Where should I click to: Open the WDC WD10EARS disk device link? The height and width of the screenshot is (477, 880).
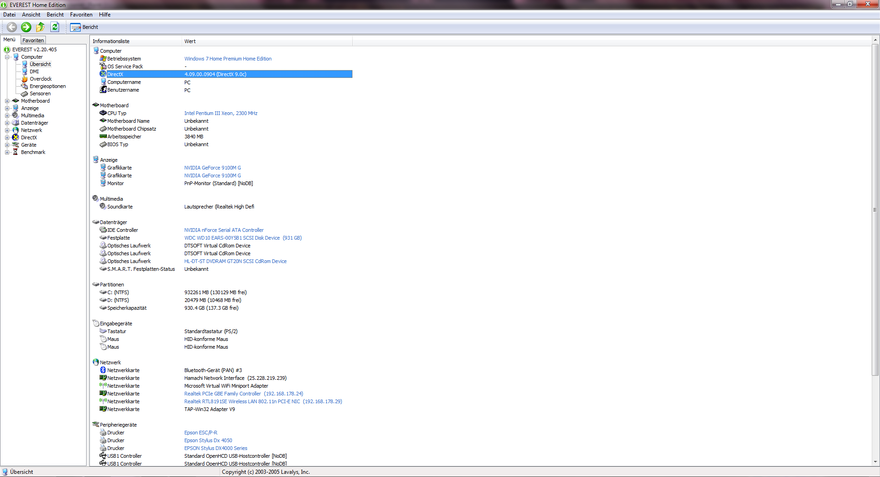[243, 238]
